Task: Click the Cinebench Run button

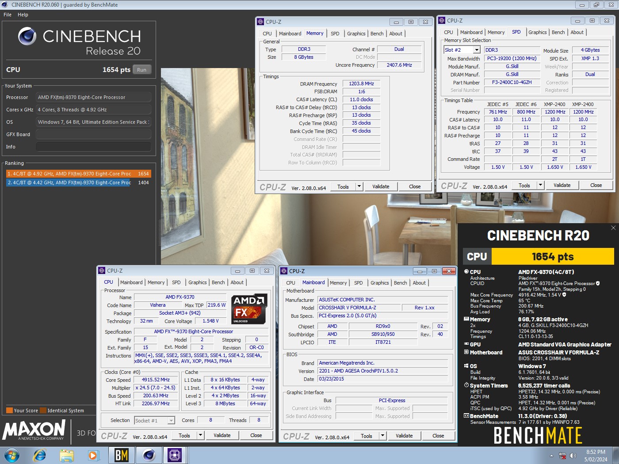Action: pyautogui.click(x=141, y=70)
